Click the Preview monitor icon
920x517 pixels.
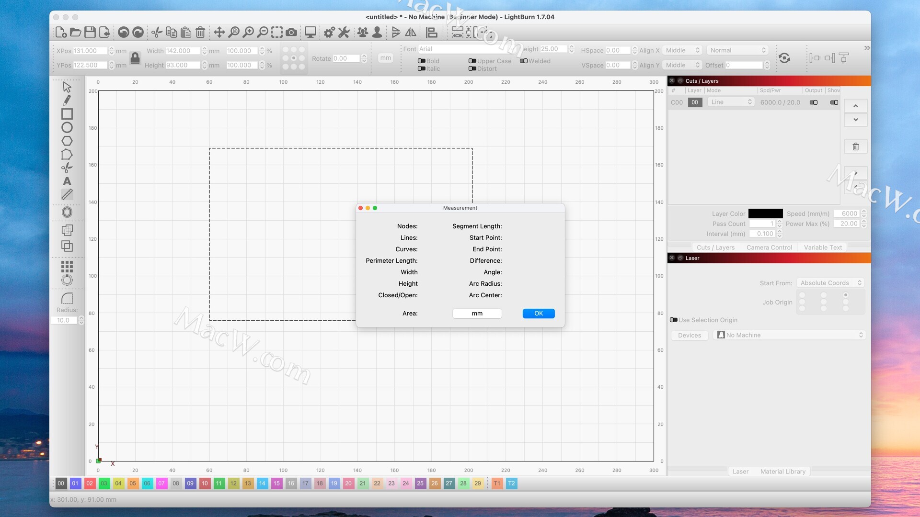tap(310, 33)
